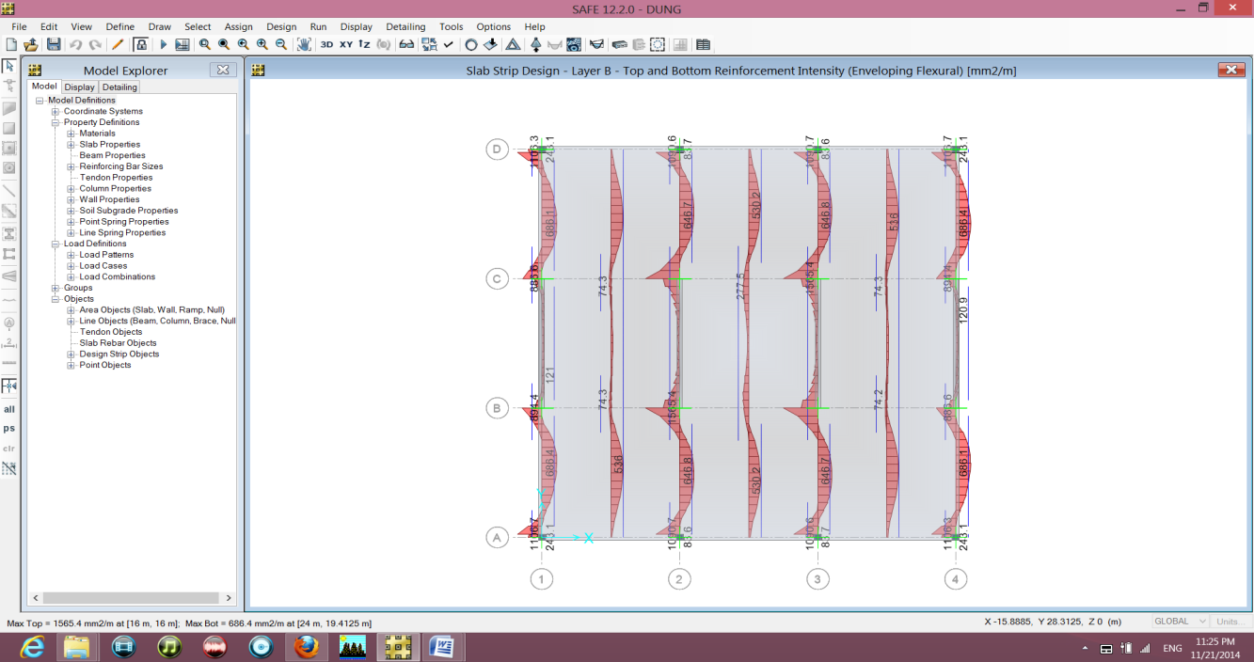Image resolution: width=1254 pixels, height=662 pixels.
Task: Click the Units... button in status bar
Action: click(x=1230, y=622)
